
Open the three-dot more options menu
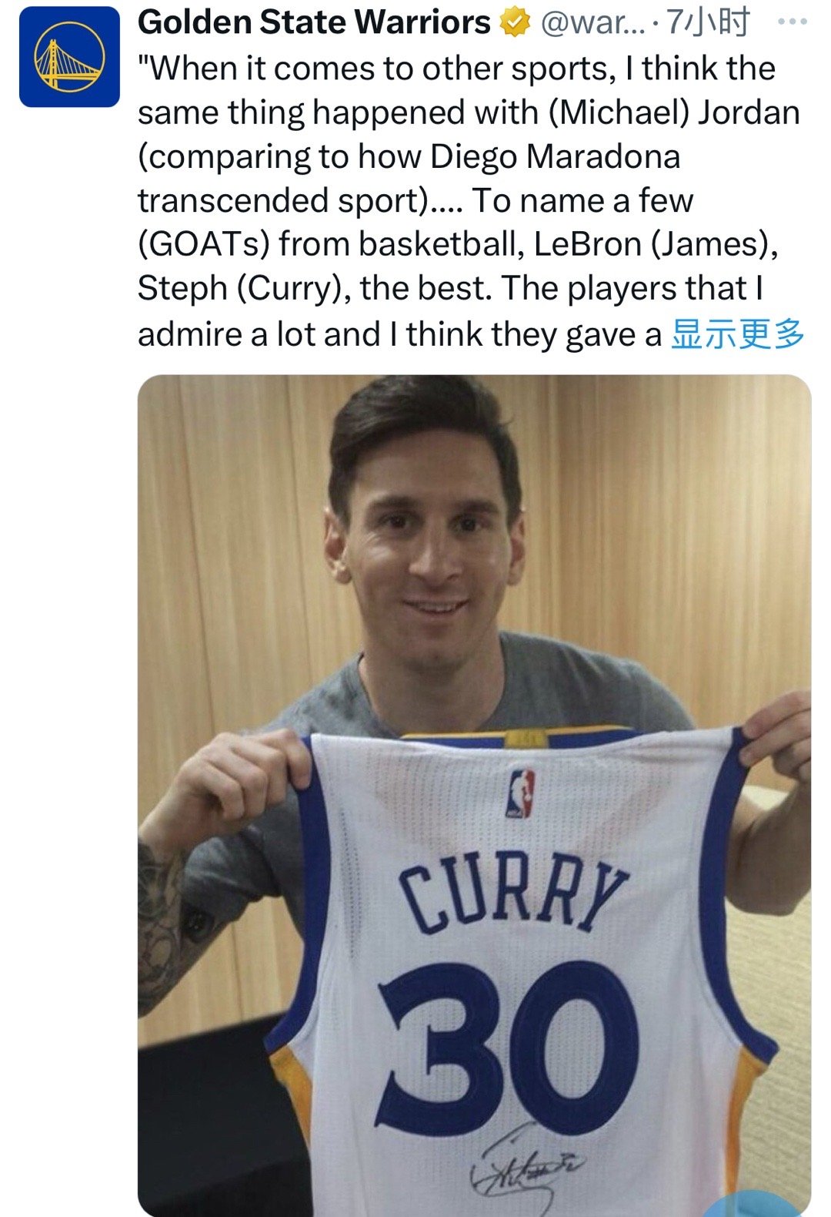792,22
